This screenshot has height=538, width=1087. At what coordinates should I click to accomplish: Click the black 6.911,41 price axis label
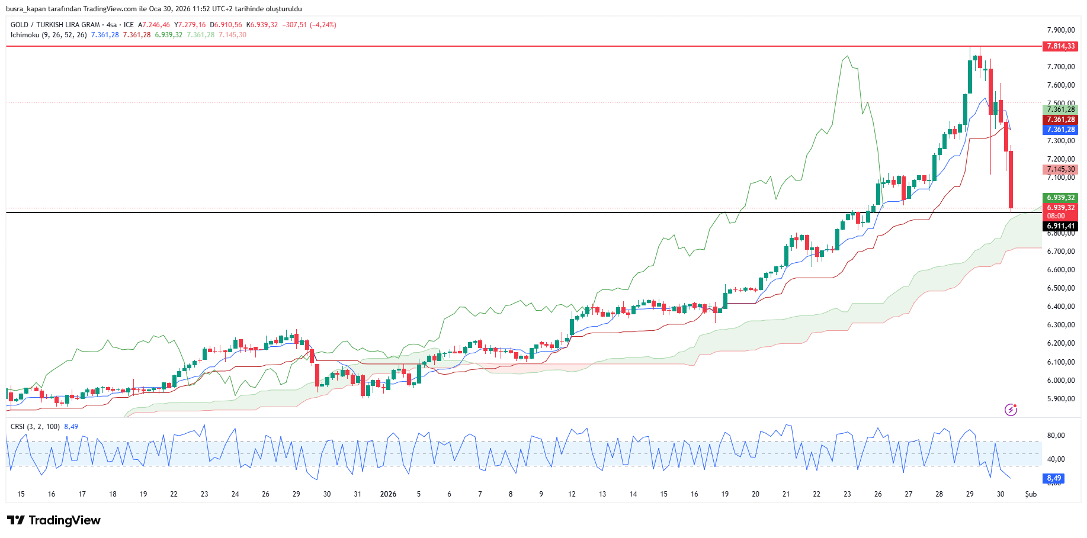(1060, 226)
